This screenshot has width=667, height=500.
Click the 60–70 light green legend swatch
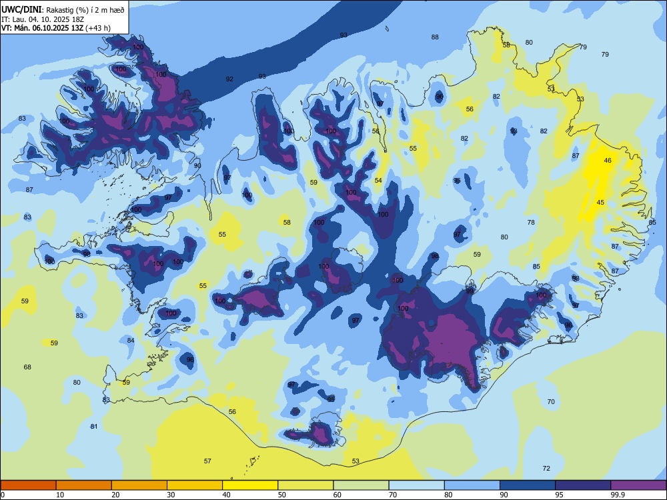pos(361,485)
